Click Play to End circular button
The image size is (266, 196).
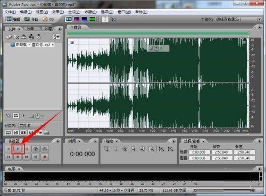coord(36,149)
